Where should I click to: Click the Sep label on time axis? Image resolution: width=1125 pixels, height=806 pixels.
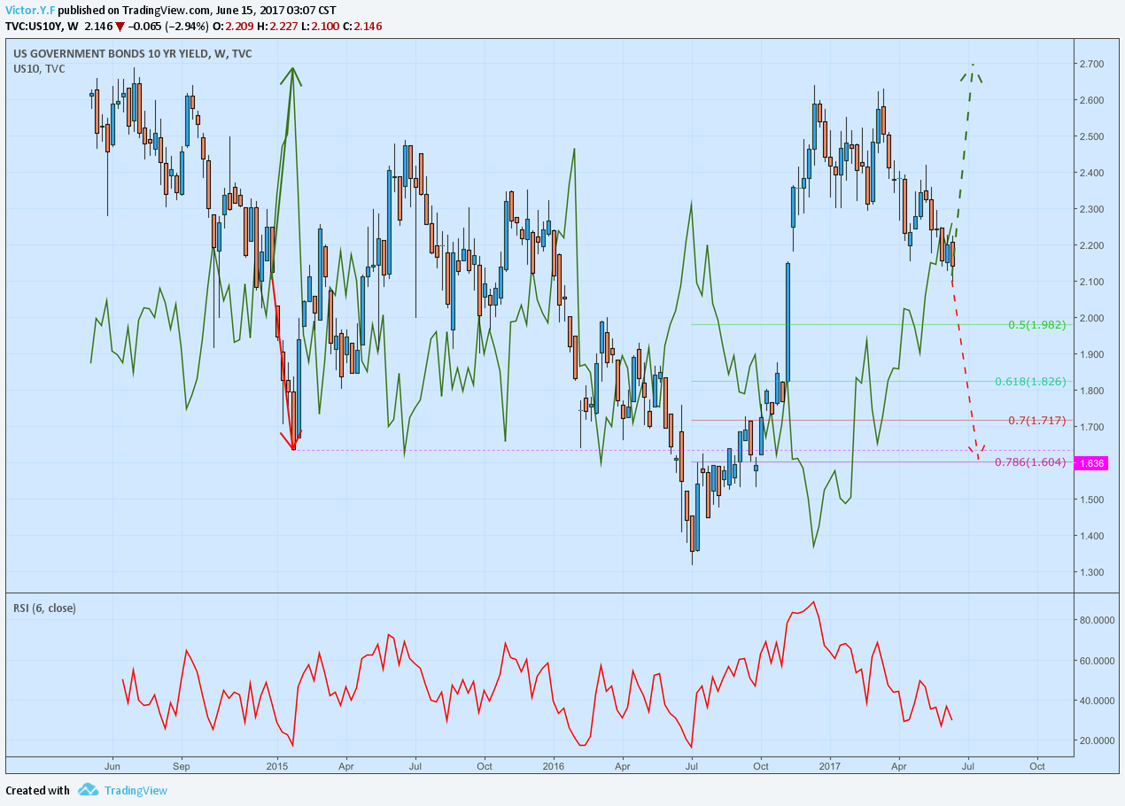point(181,766)
